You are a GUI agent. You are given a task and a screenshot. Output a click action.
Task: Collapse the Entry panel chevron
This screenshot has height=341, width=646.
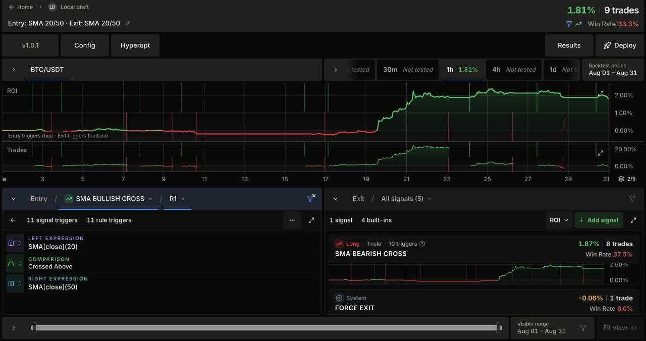click(14, 199)
